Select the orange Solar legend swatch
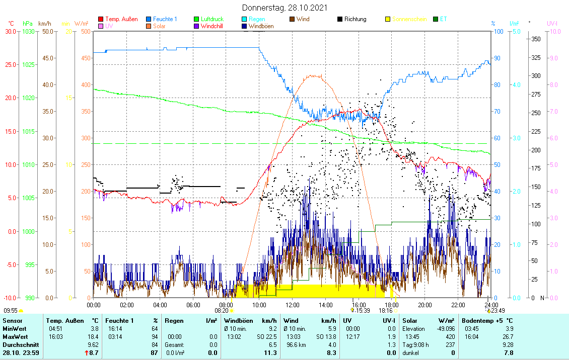Viewport: 569px width, 360px height. (x=149, y=26)
